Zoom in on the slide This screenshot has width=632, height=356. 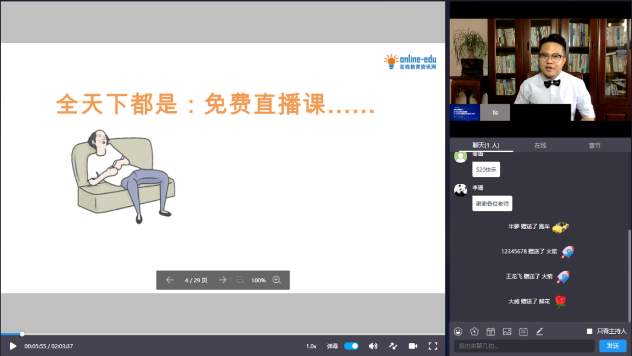click(277, 280)
